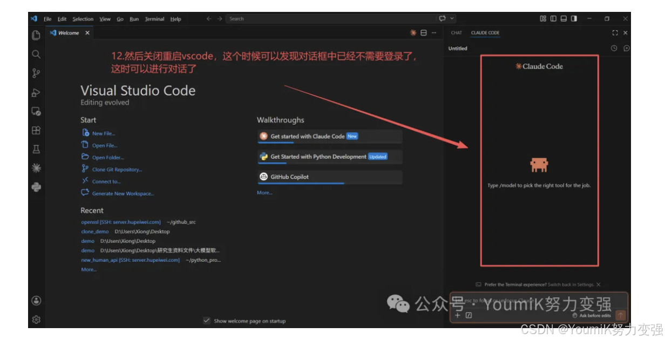Click the Claude Code spark icon in editor toolbar
This screenshot has height=340, width=665.
(413, 33)
